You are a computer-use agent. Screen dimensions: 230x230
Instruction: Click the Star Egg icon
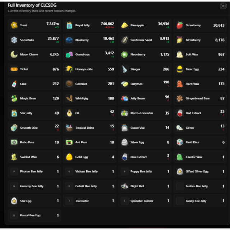click(14, 201)
